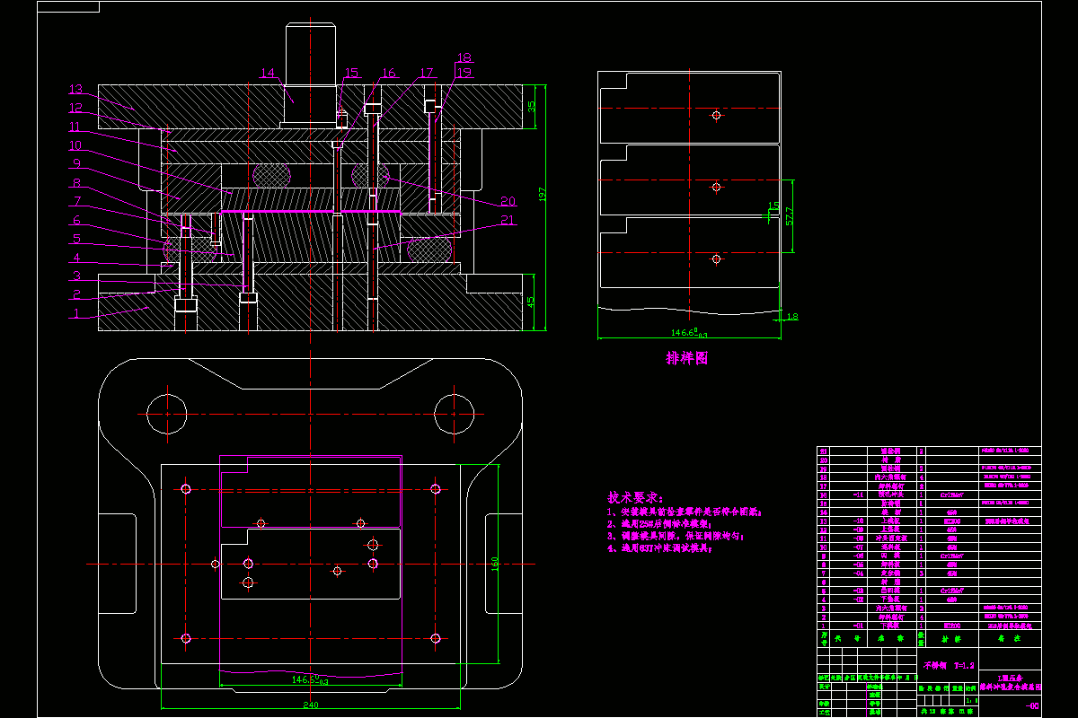The image size is (1078, 718).
Task: Select balloon callout 6 in section view
Action: point(77,220)
